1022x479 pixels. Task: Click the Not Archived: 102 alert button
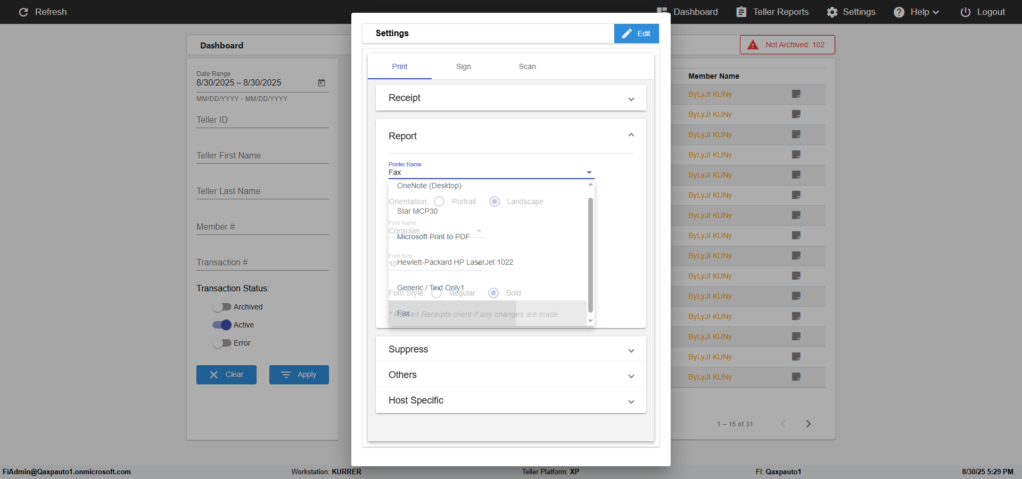pyautogui.click(x=787, y=45)
